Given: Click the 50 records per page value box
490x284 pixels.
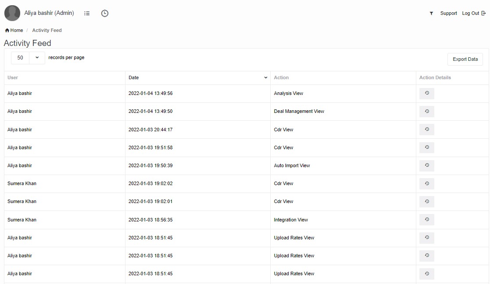Looking at the screenshot, I should click(x=20, y=58).
